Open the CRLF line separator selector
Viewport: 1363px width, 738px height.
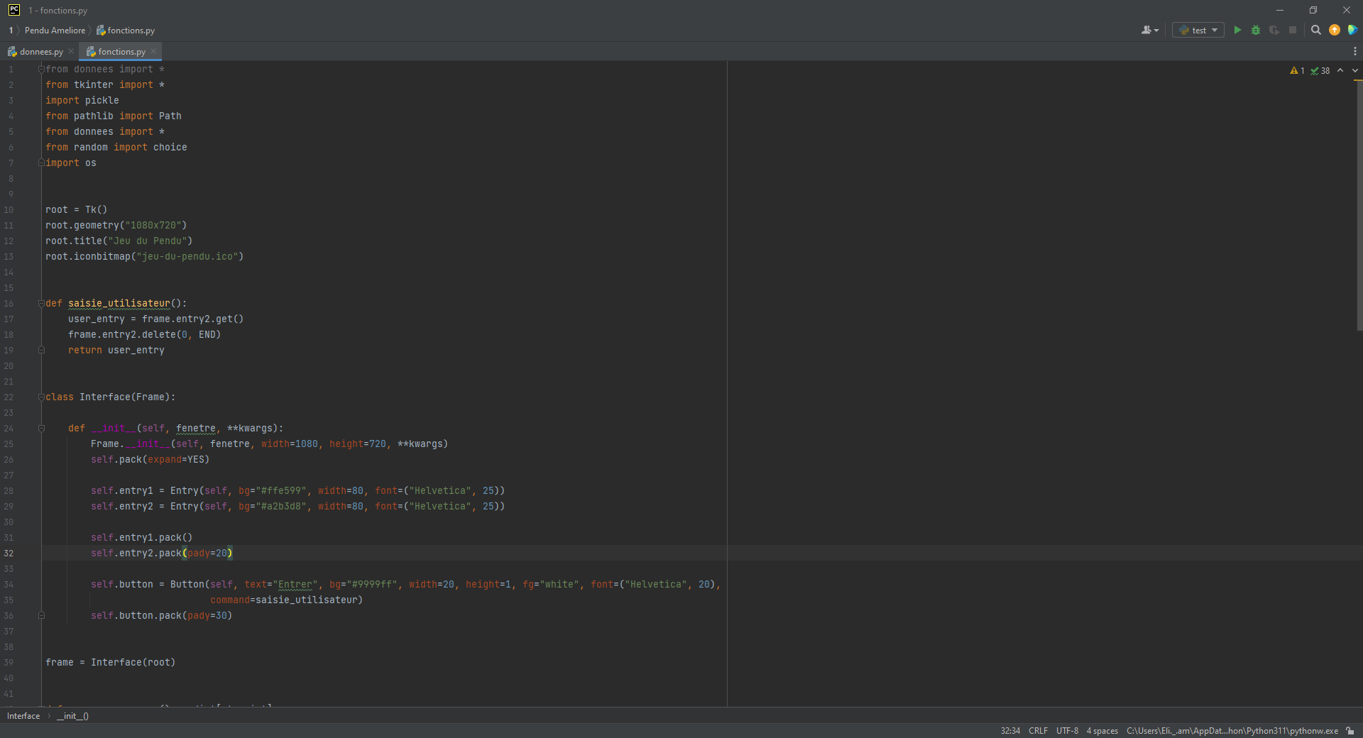point(1038,731)
